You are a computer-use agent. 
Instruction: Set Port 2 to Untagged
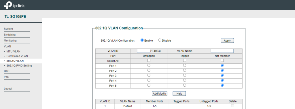tap(149, 70)
